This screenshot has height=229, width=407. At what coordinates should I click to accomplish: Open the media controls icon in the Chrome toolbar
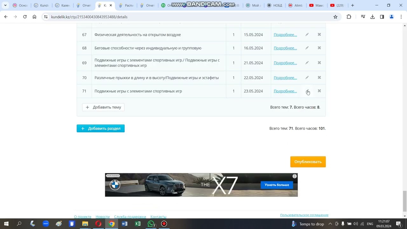click(x=363, y=17)
